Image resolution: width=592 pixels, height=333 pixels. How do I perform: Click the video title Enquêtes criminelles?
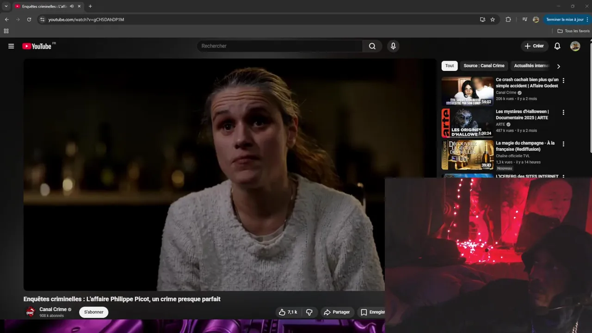point(122,299)
